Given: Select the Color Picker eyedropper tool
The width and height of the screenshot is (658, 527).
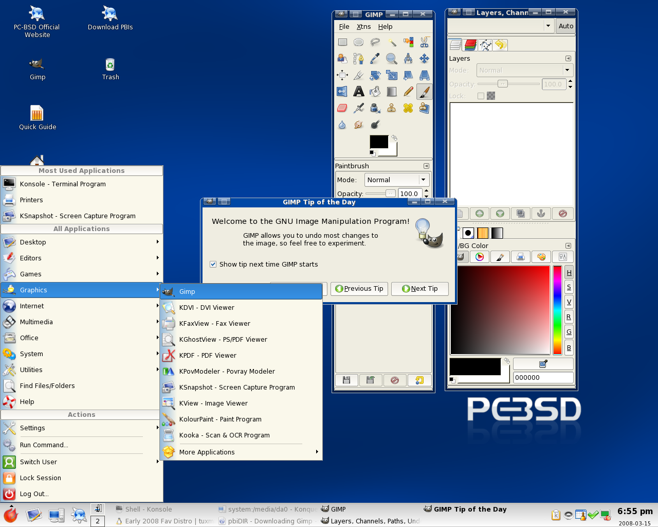Looking at the screenshot, I should click(x=375, y=59).
